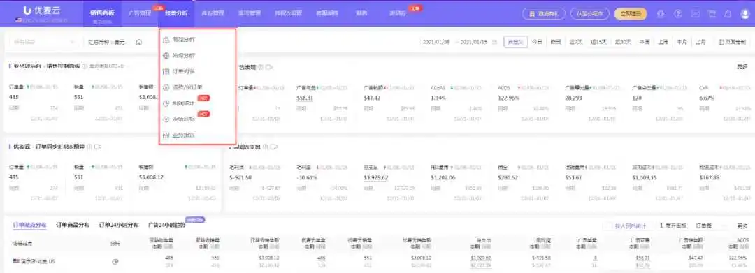The height and width of the screenshot is (273, 755).
Task: Select the 上月 date filter
Action: point(700,42)
